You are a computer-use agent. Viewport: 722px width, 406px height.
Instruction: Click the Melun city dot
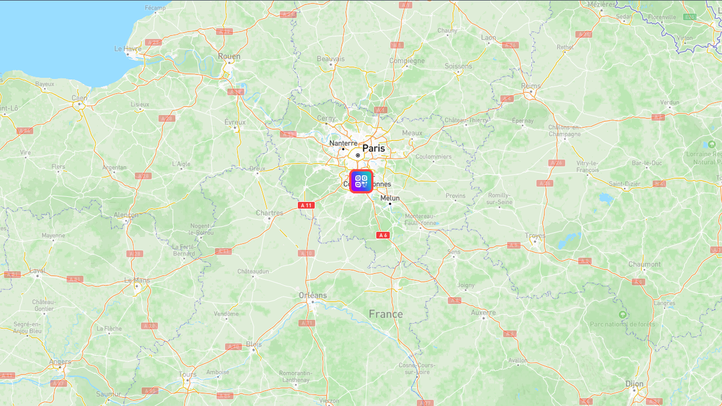coord(390,204)
